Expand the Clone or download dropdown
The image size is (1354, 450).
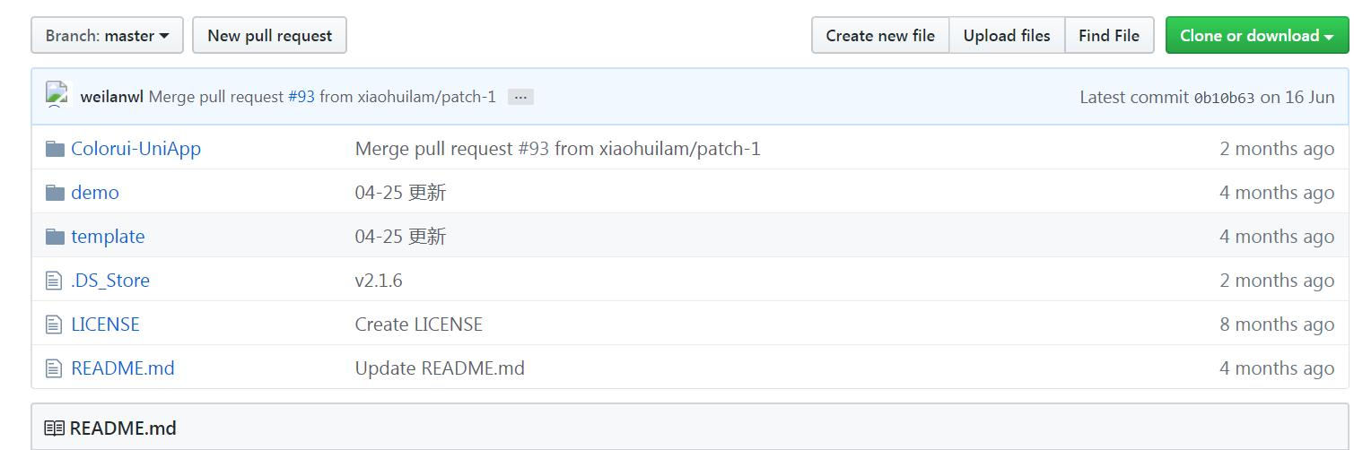pyautogui.click(x=1256, y=36)
